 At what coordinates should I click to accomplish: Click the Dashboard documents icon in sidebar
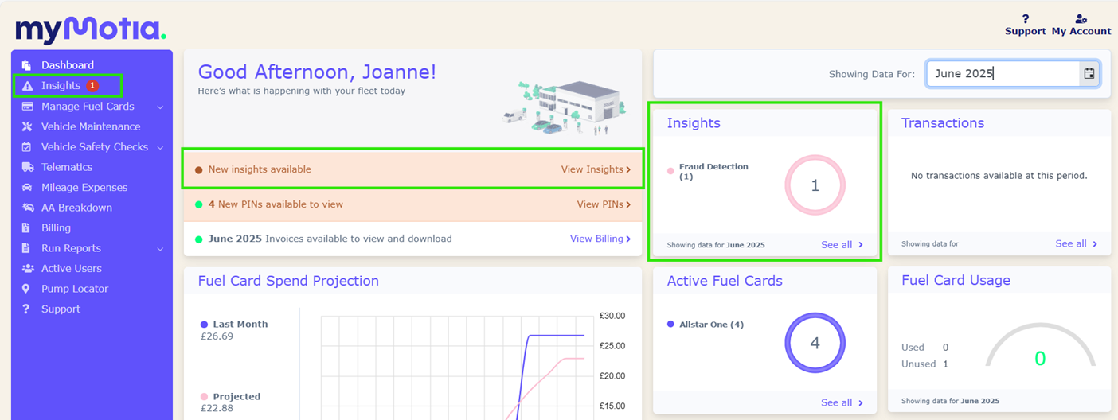coord(27,65)
